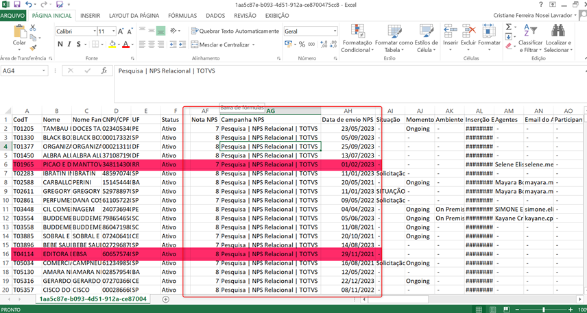Toggle Quebrar Texto Automaticamente
Viewport: 587px width, 313px height.
pos(235,31)
